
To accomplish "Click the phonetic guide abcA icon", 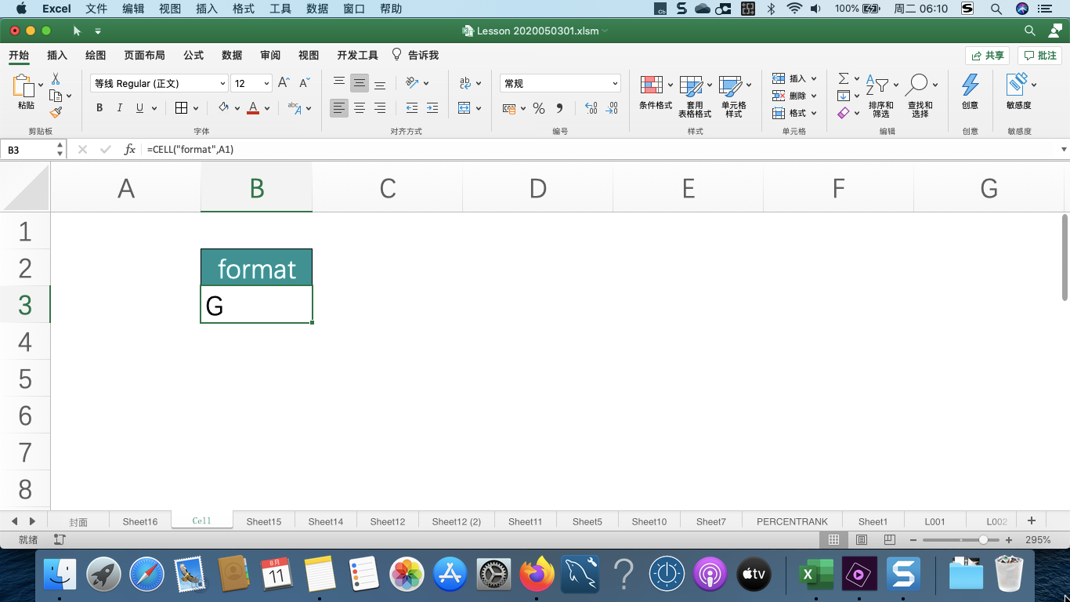I will click(295, 108).
